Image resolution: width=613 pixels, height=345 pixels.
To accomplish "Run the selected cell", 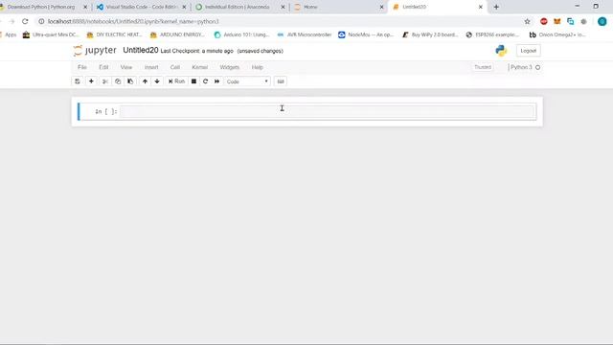I will [x=176, y=81].
